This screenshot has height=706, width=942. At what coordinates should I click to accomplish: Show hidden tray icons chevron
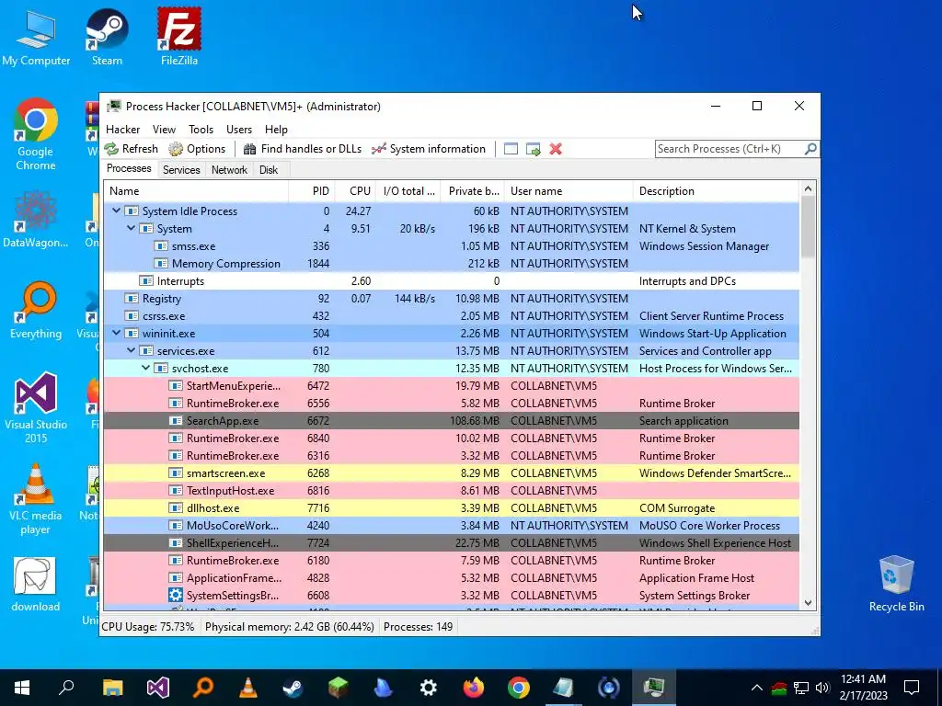point(757,688)
